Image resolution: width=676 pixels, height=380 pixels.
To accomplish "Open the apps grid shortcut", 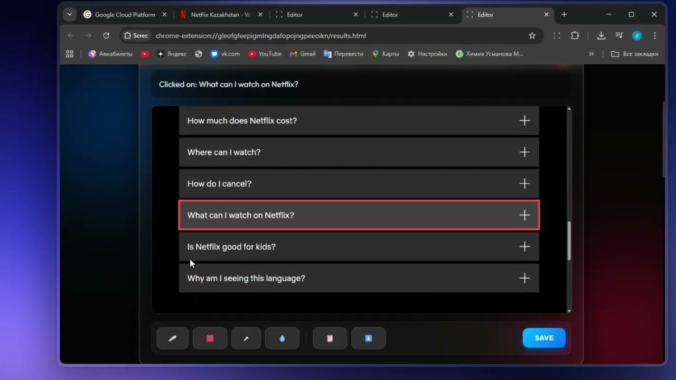I will coord(69,54).
